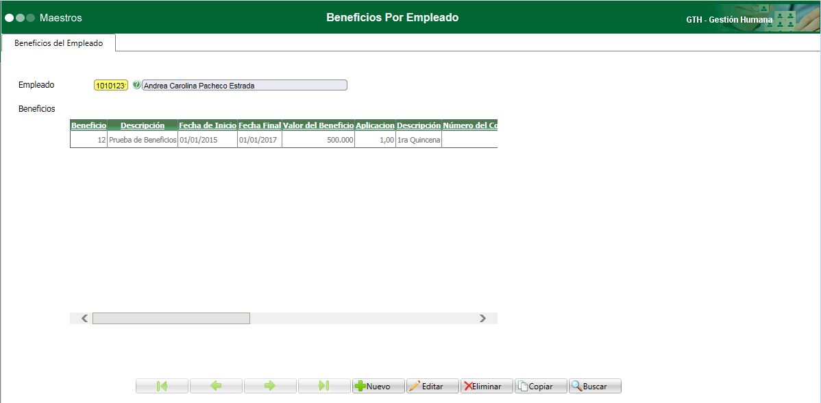821x403 pixels.
Task: Click the Empleado ID input field
Action: click(x=111, y=85)
